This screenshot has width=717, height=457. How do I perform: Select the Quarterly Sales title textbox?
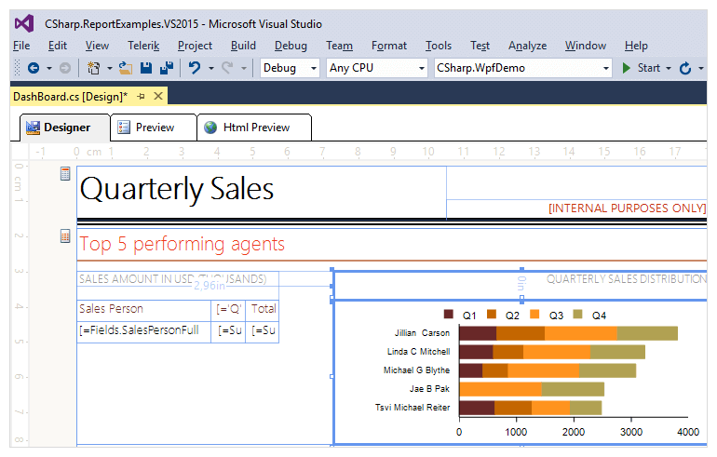[x=262, y=193]
